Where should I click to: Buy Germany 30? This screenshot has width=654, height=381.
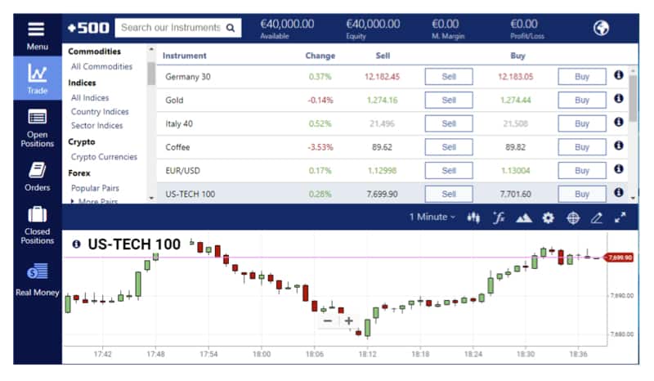(x=582, y=76)
